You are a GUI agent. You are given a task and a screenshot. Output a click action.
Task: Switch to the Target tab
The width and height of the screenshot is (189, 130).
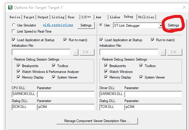(x=29, y=17)
